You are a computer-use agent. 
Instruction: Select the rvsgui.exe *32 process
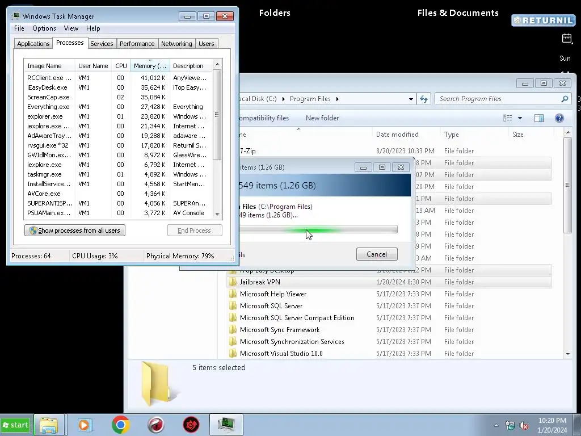click(x=118, y=145)
